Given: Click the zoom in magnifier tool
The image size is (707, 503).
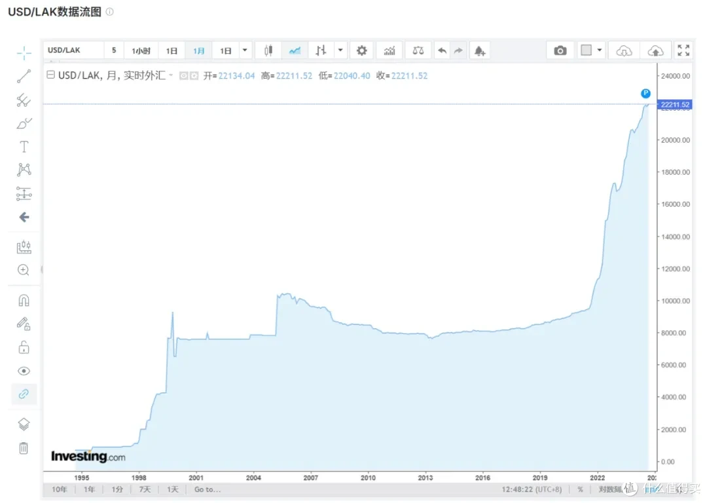Looking at the screenshot, I should [24, 270].
